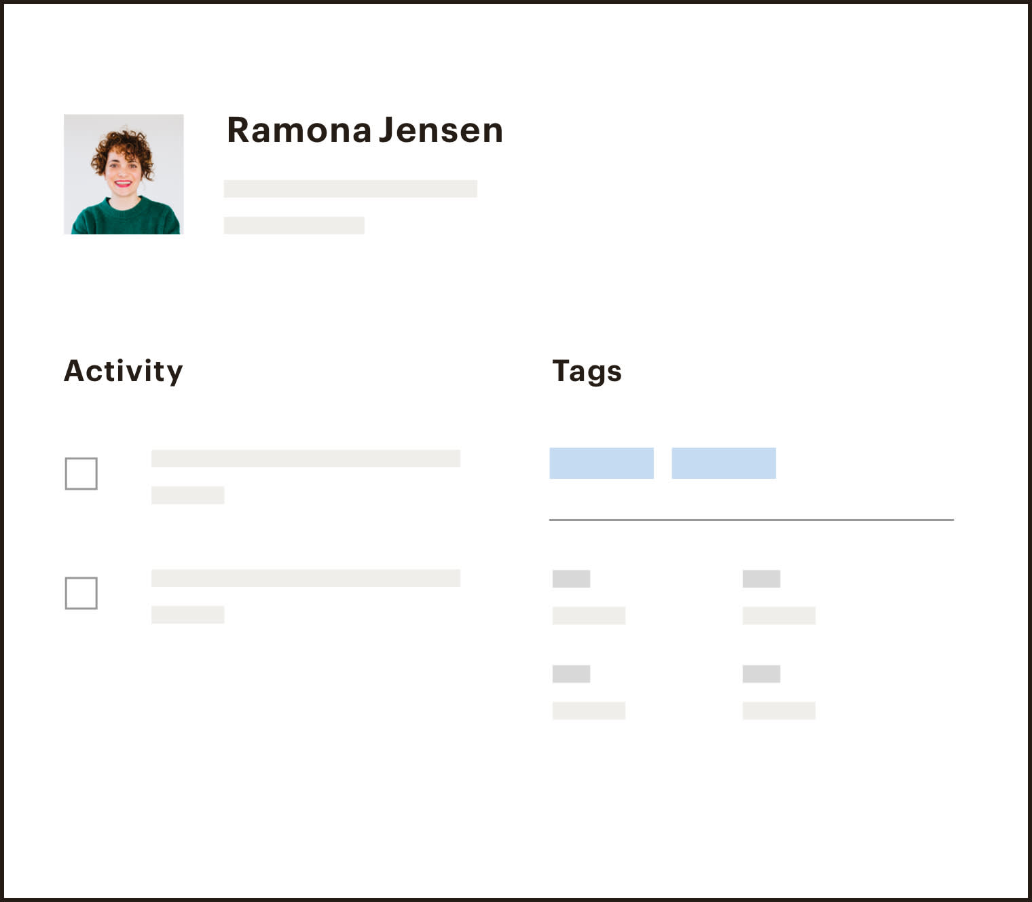Check the second Activity checkbox
Image resolution: width=1032 pixels, height=902 pixels.
(81, 593)
